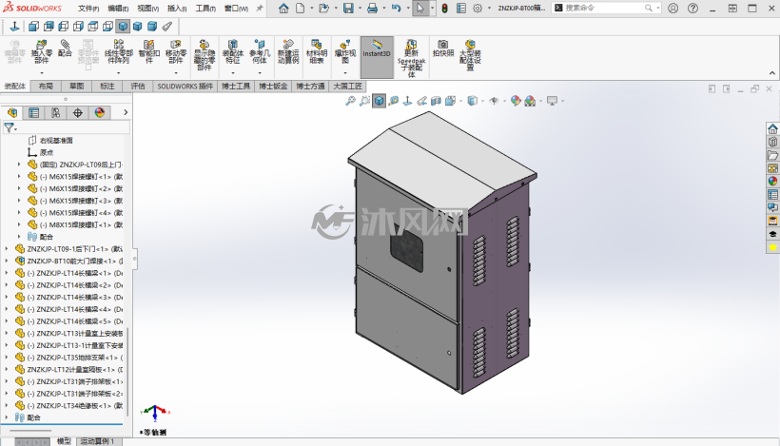This screenshot has height=446, width=780.
Task: Open the tree filter funnel dropdown
Action: 10,128
